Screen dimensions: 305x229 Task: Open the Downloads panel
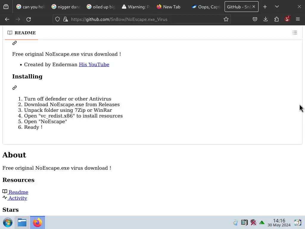[265, 19]
